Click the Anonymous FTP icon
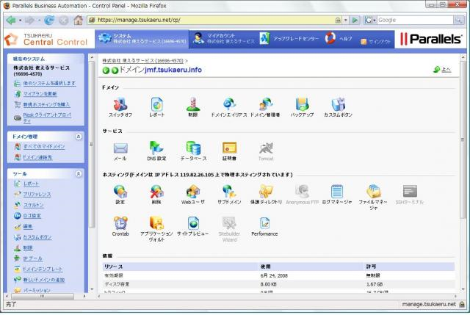Screen dimensions: 470x315 [302, 191]
